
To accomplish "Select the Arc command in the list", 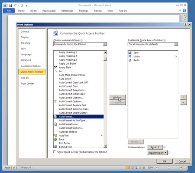I will pyautogui.click(x=78, y=71).
